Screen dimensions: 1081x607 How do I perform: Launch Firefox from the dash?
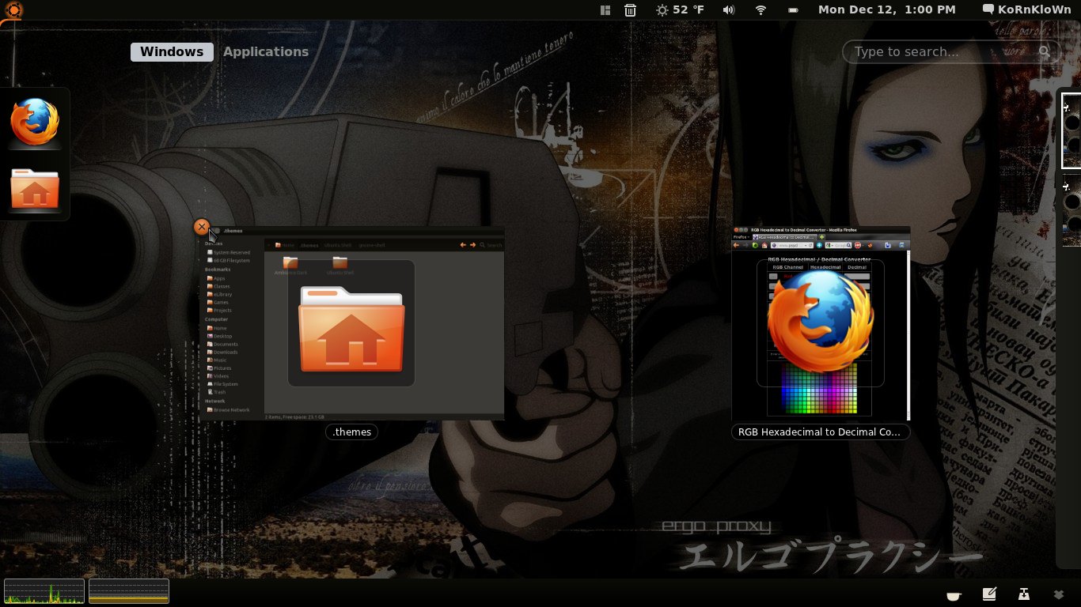(35, 123)
